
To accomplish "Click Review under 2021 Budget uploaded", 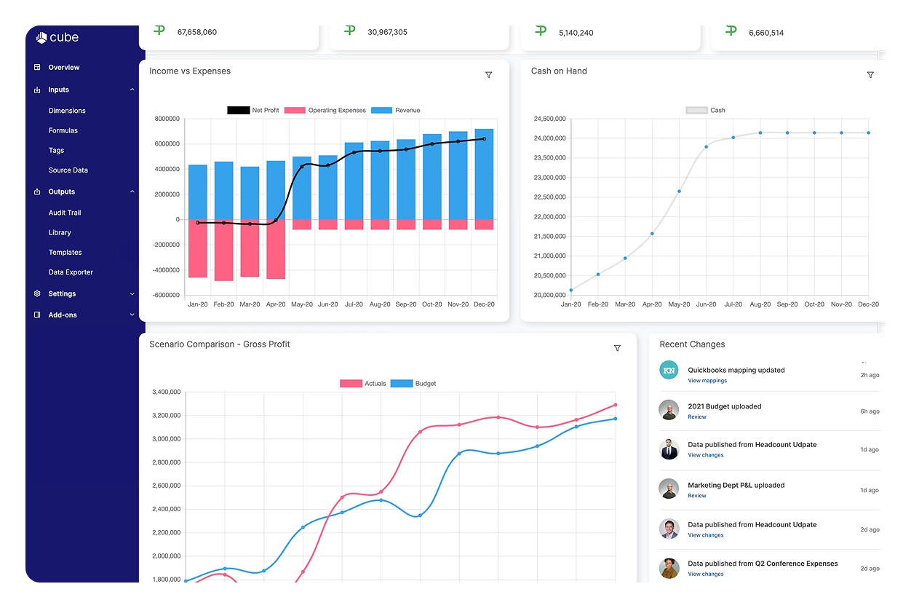I will click(696, 416).
